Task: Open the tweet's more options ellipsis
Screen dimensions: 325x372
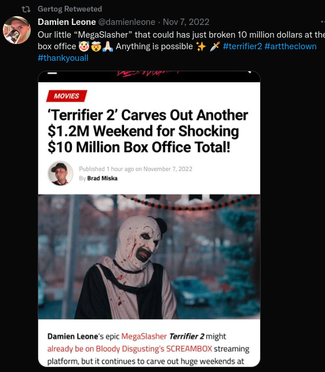Action: click(x=323, y=22)
